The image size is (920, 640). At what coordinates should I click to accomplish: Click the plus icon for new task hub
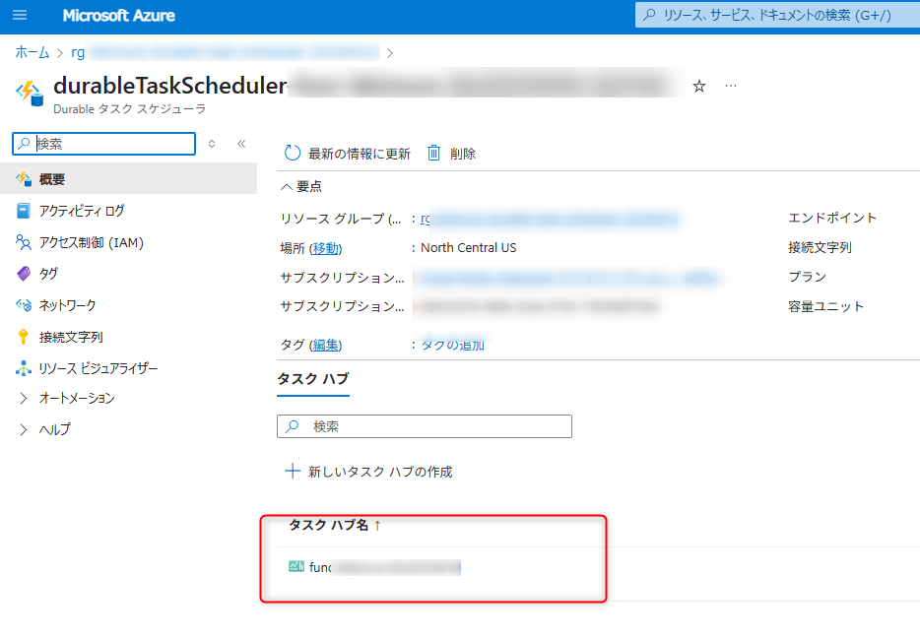[x=293, y=471]
